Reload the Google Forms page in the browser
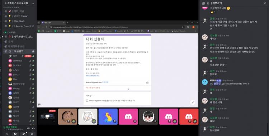The image size is (269, 136). (x=47, y=27)
